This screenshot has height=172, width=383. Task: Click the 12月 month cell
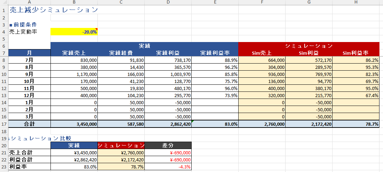pos(29,95)
